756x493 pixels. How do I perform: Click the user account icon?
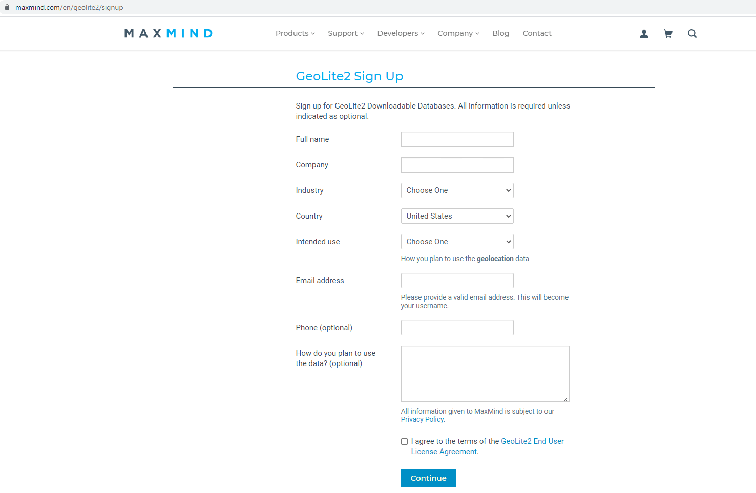[x=644, y=33]
